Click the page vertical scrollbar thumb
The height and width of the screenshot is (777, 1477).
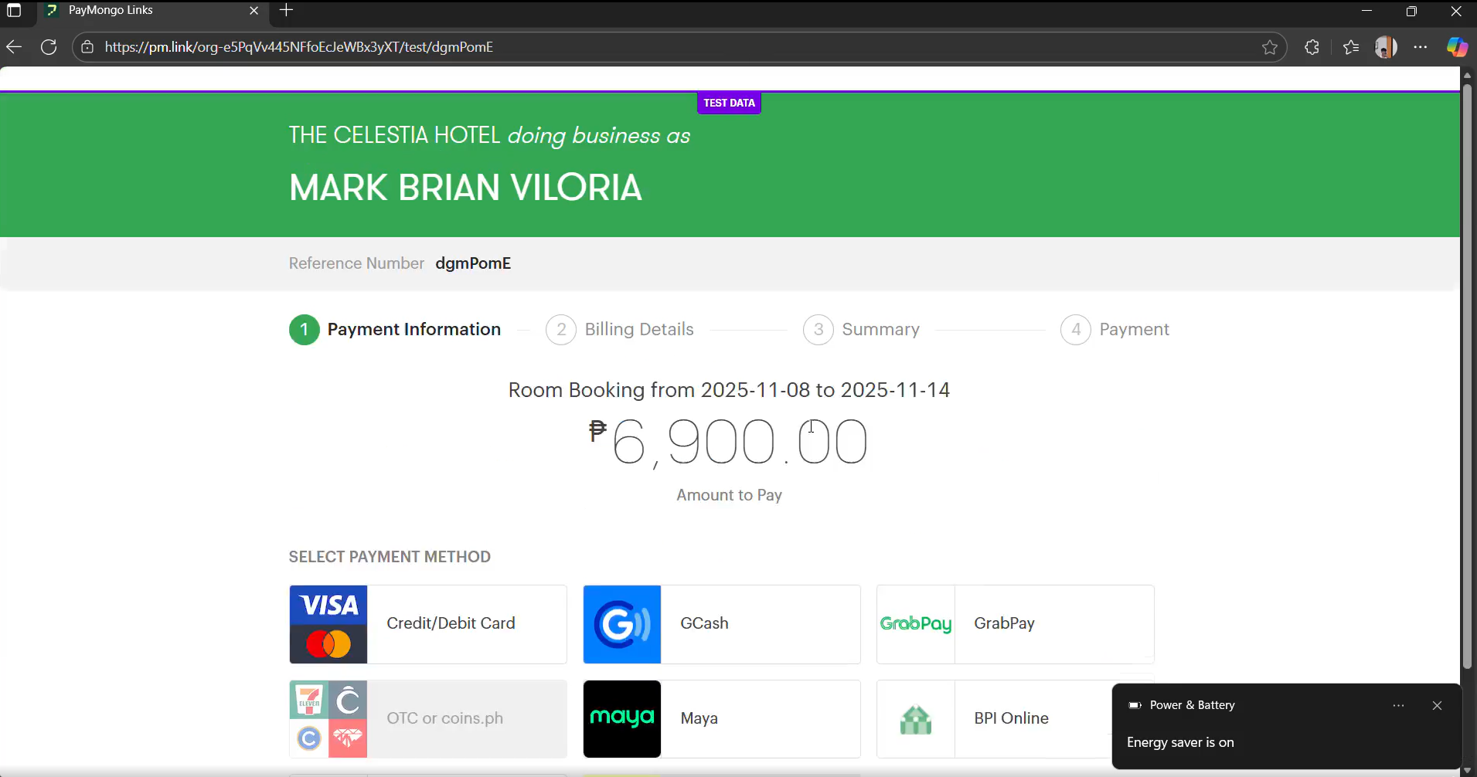coord(1468,376)
